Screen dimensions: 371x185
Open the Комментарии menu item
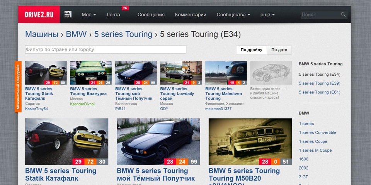[191, 15]
